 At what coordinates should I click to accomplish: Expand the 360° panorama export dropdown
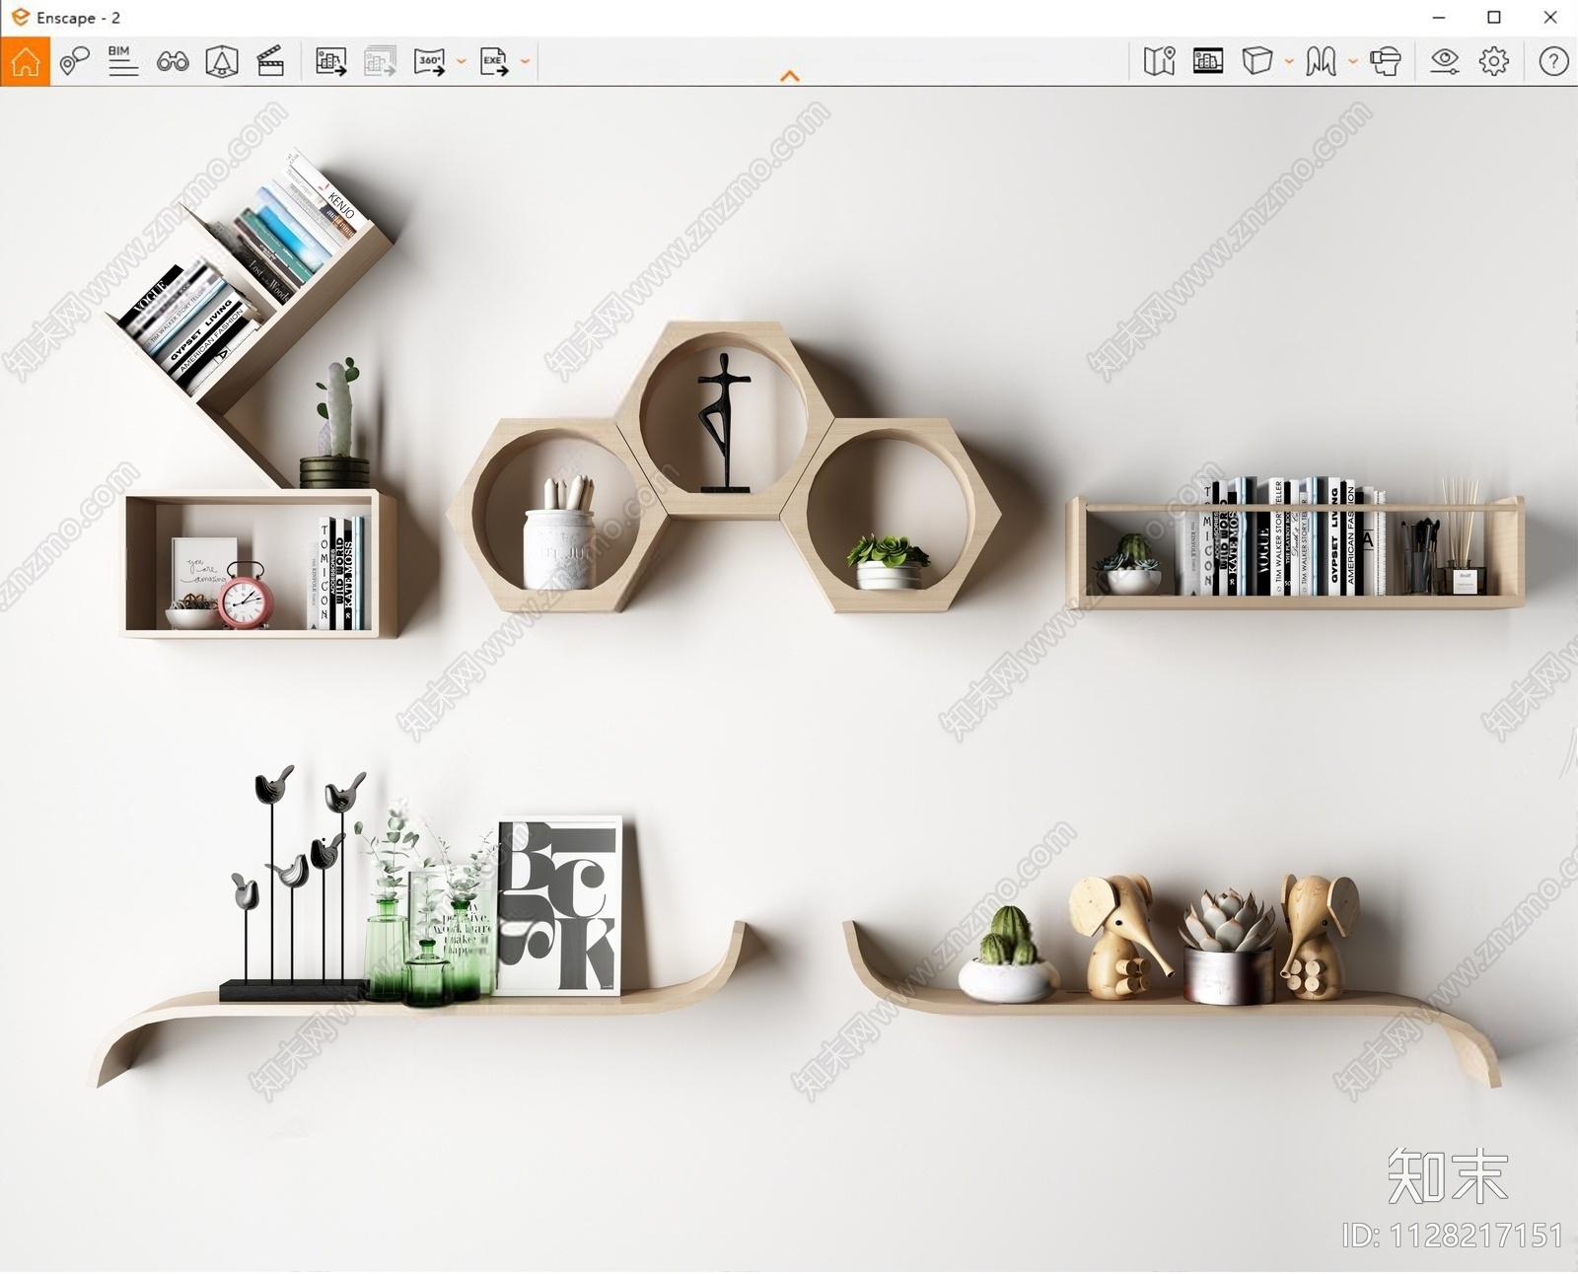pos(461,61)
